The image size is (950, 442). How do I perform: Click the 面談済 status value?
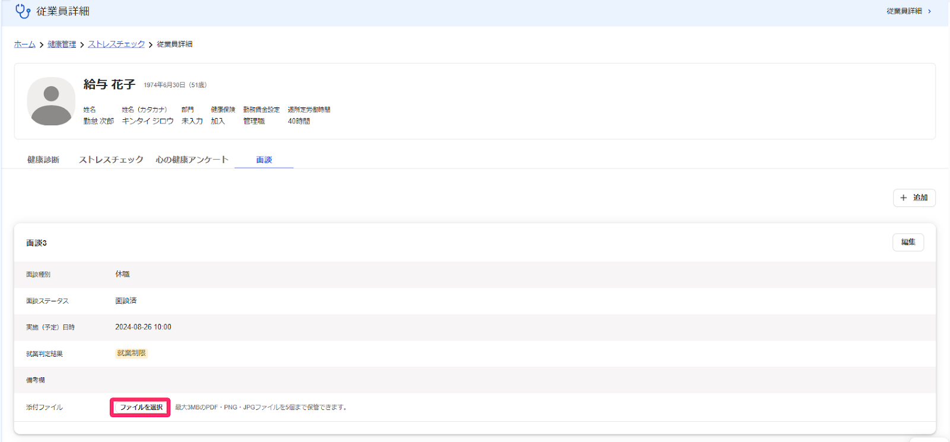click(126, 301)
